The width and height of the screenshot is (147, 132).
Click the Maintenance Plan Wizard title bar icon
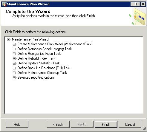[4, 4]
